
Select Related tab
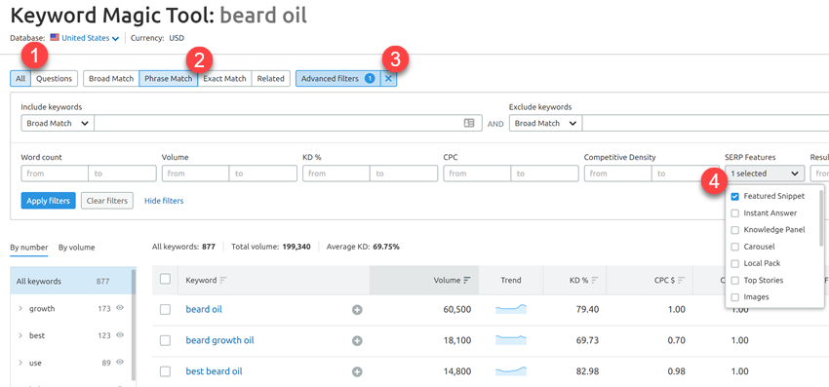[x=271, y=79]
